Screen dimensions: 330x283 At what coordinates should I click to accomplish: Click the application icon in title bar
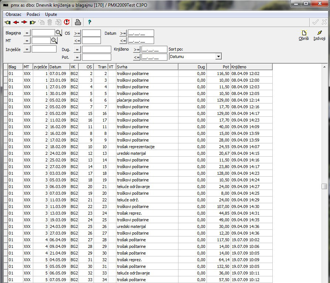6,5
